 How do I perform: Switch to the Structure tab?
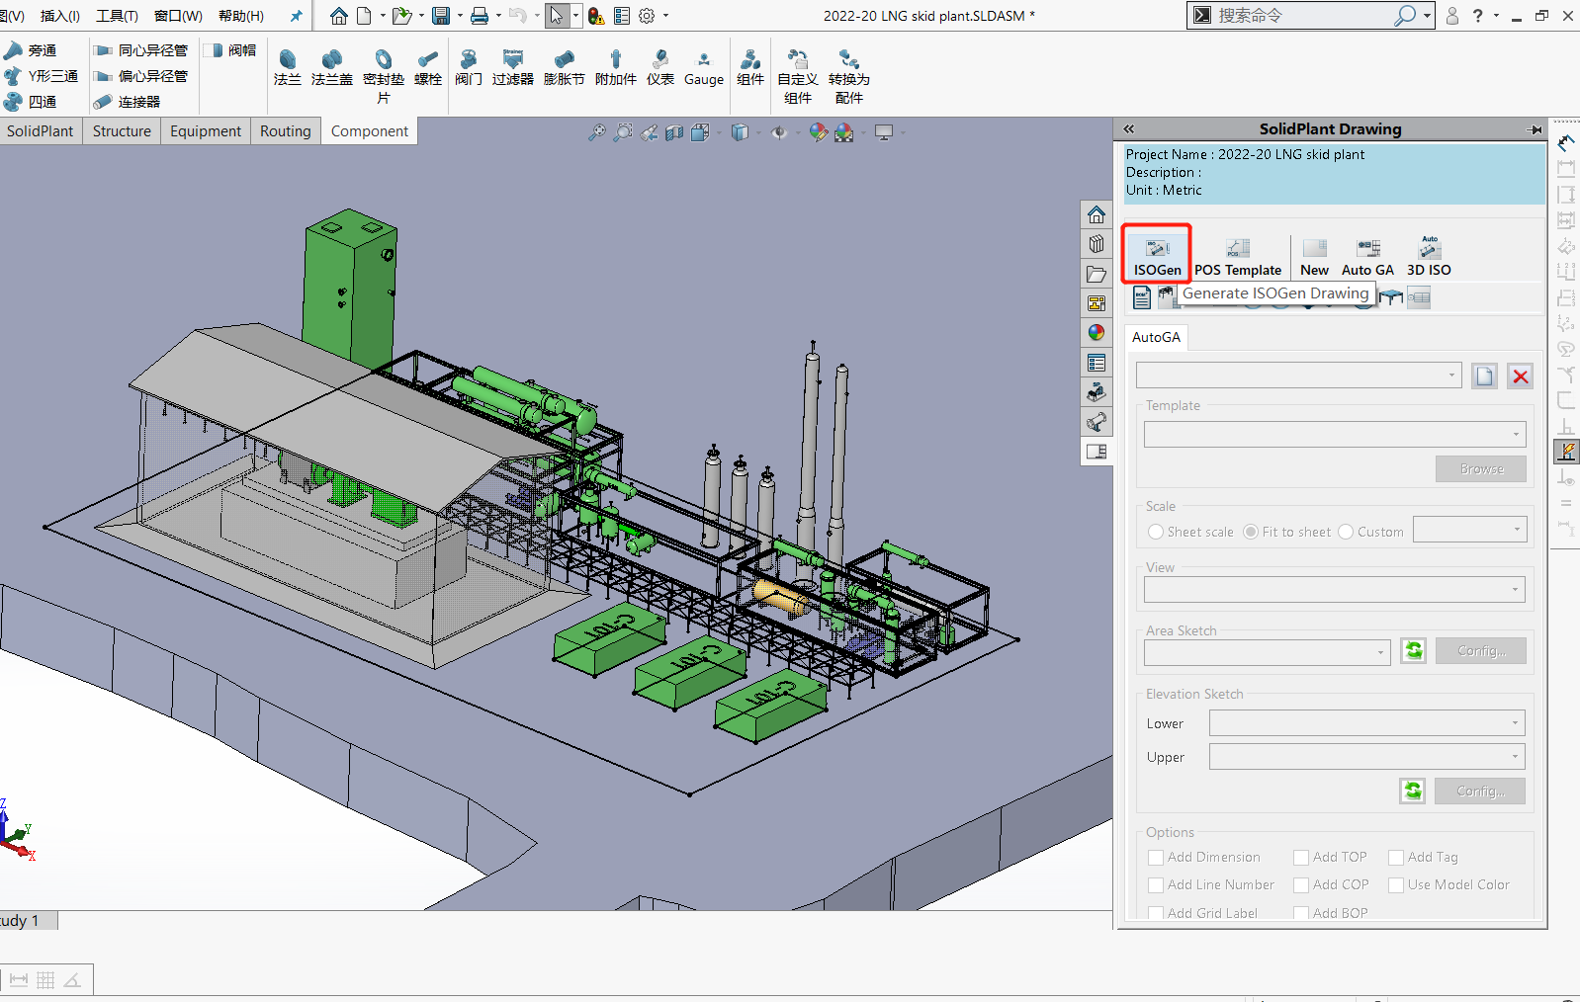122,130
